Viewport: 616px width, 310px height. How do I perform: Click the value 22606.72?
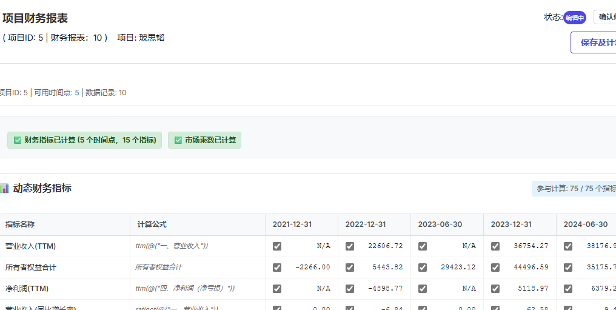point(386,246)
